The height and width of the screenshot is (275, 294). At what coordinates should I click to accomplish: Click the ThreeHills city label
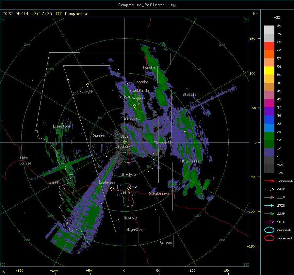coord(164,143)
